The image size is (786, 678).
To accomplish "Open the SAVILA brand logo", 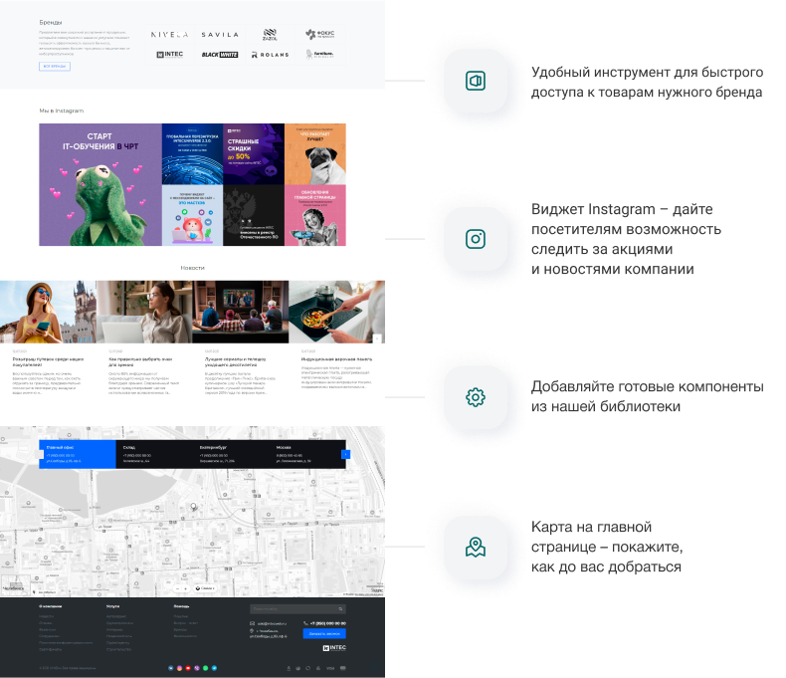I will (x=220, y=35).
